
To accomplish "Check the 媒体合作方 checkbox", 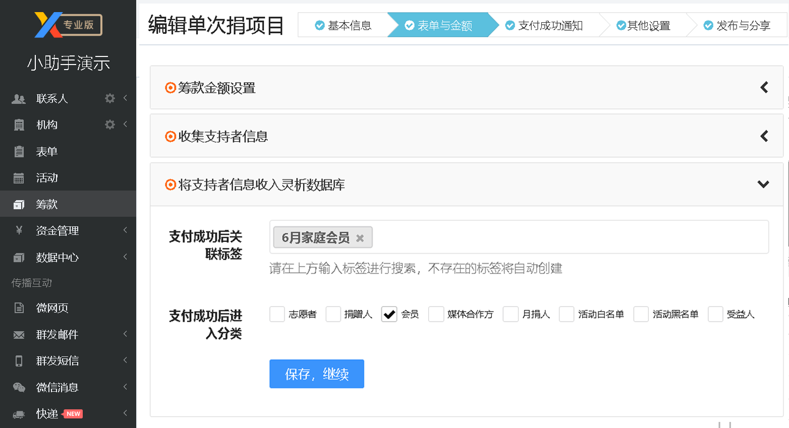I will [x=436, y=314].
